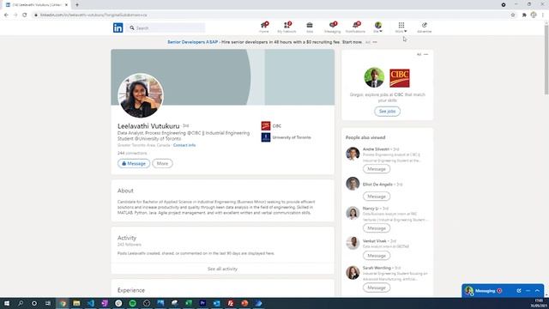Bookmark this page with the star icon

(513, 15)
